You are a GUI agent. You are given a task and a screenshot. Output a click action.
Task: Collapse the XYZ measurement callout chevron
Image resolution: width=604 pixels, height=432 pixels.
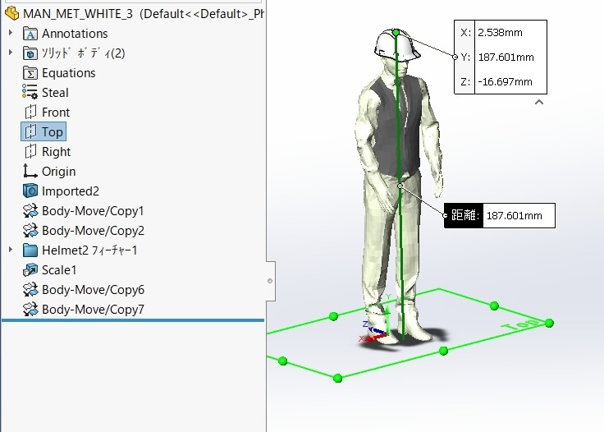click(539, 102)
